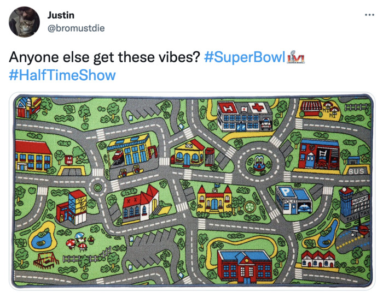Open Justin's profile picture avatar
Screen dimensions: 383x298
tap(24, 22)
